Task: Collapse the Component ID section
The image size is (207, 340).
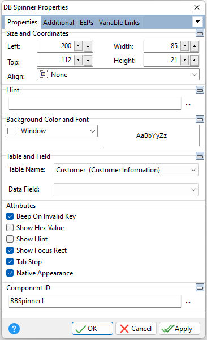Action: point(200,287)
